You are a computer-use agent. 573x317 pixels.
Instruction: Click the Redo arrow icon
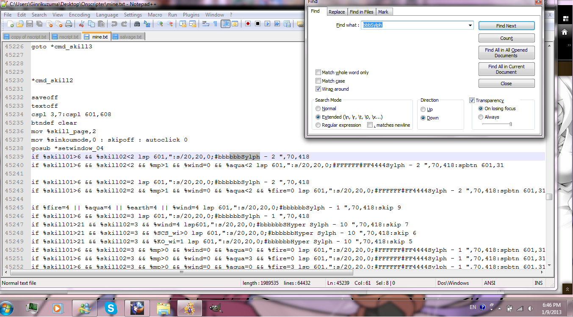pos(124,24)
